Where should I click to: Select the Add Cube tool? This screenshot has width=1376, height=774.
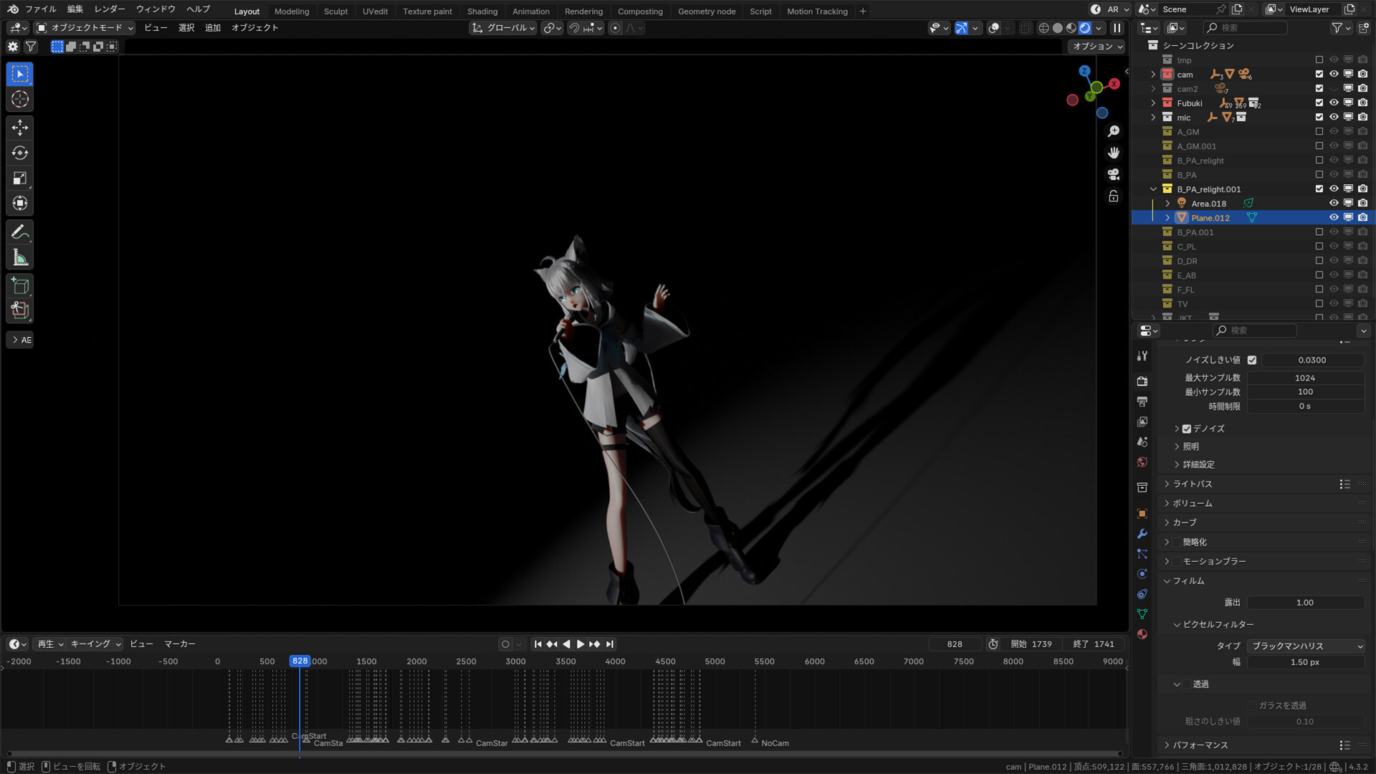click(20, 286)
